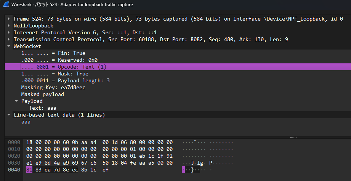
Task: Expand the Null/Loopback row
Action: 9,26
